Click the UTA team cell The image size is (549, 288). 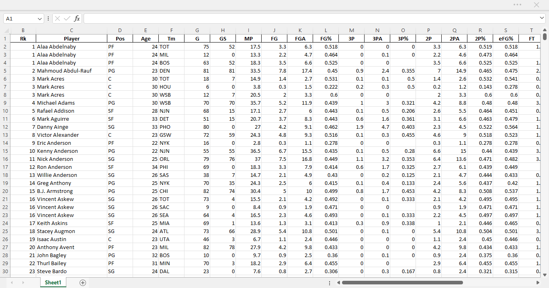tap(171, 239)
